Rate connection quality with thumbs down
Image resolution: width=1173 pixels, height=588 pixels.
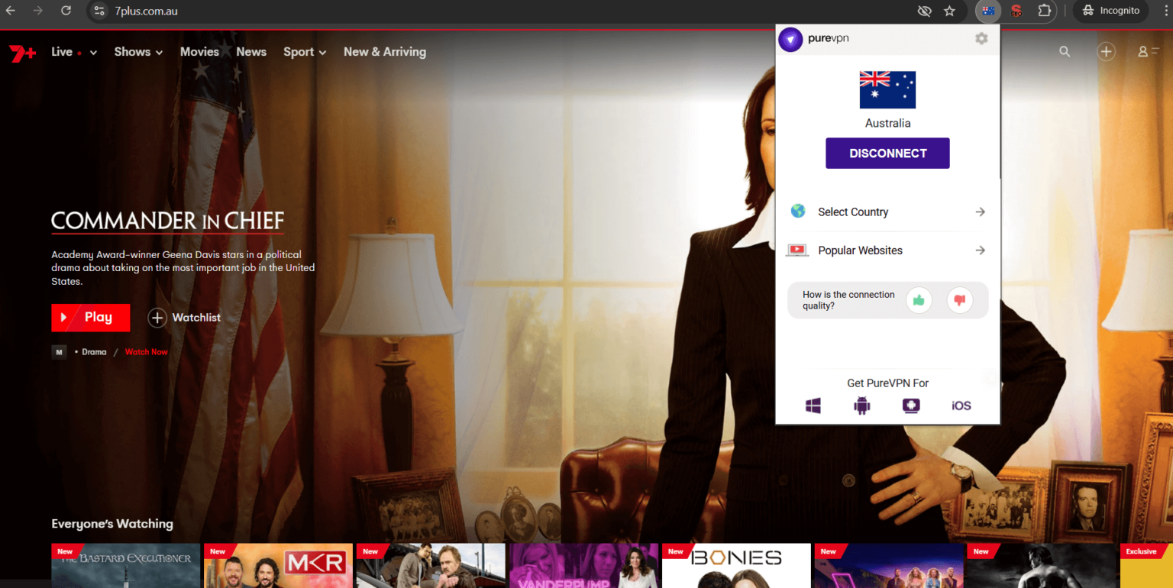960,300
